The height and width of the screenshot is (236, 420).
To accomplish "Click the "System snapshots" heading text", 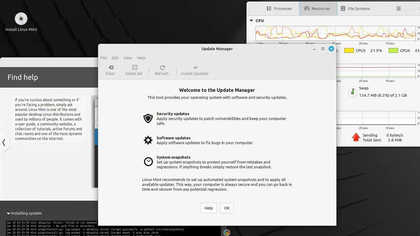I will coord(173,157).
